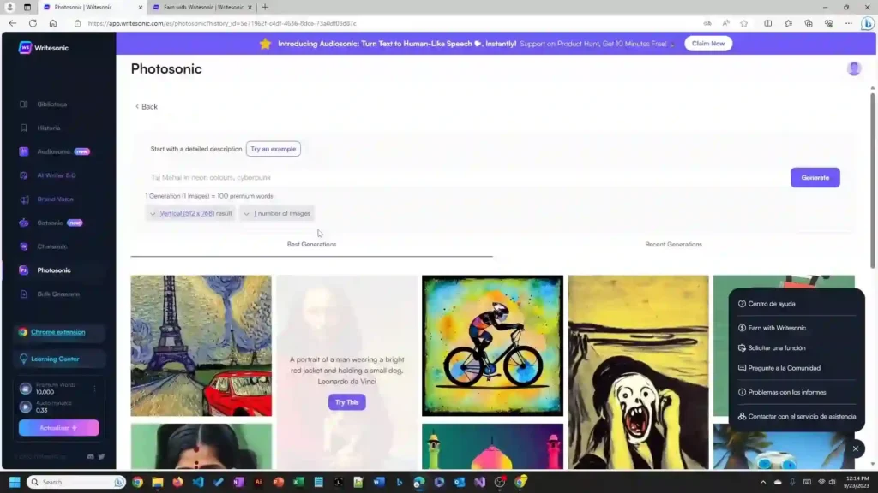Click the browser refresh icon
The width and height of the screenshot is (878, 493).
[x=33, y=23]
